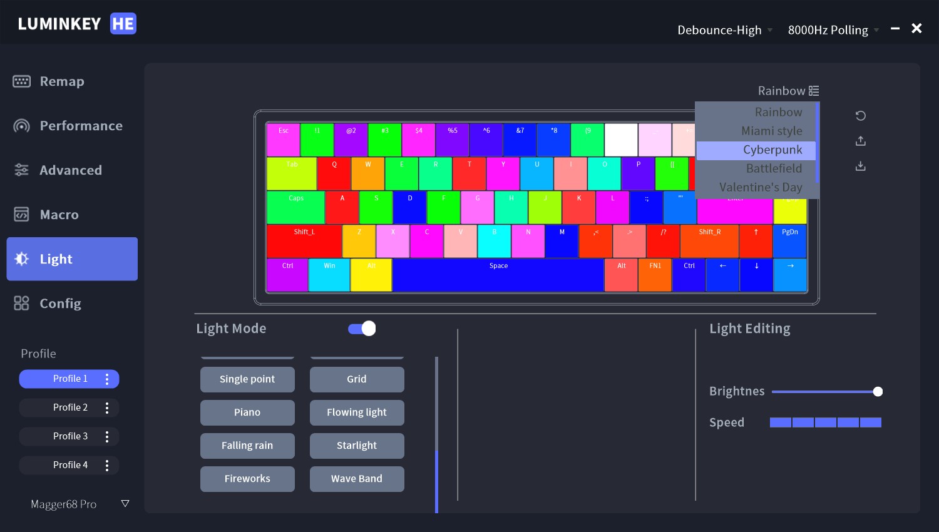Apply the Single point light mode
939x532 pixels.
click(x=247, y=379)
